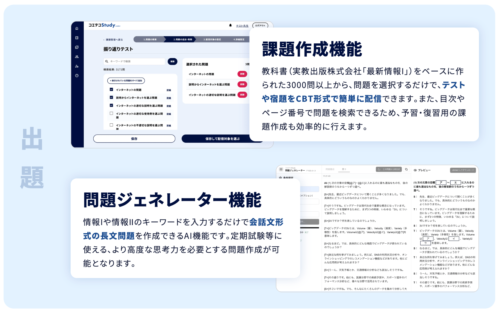Open 詳細 link for 説明からインターネットを選ぶ問題
The height and width of the screenshot is (311, 499).
pos(169,98)
